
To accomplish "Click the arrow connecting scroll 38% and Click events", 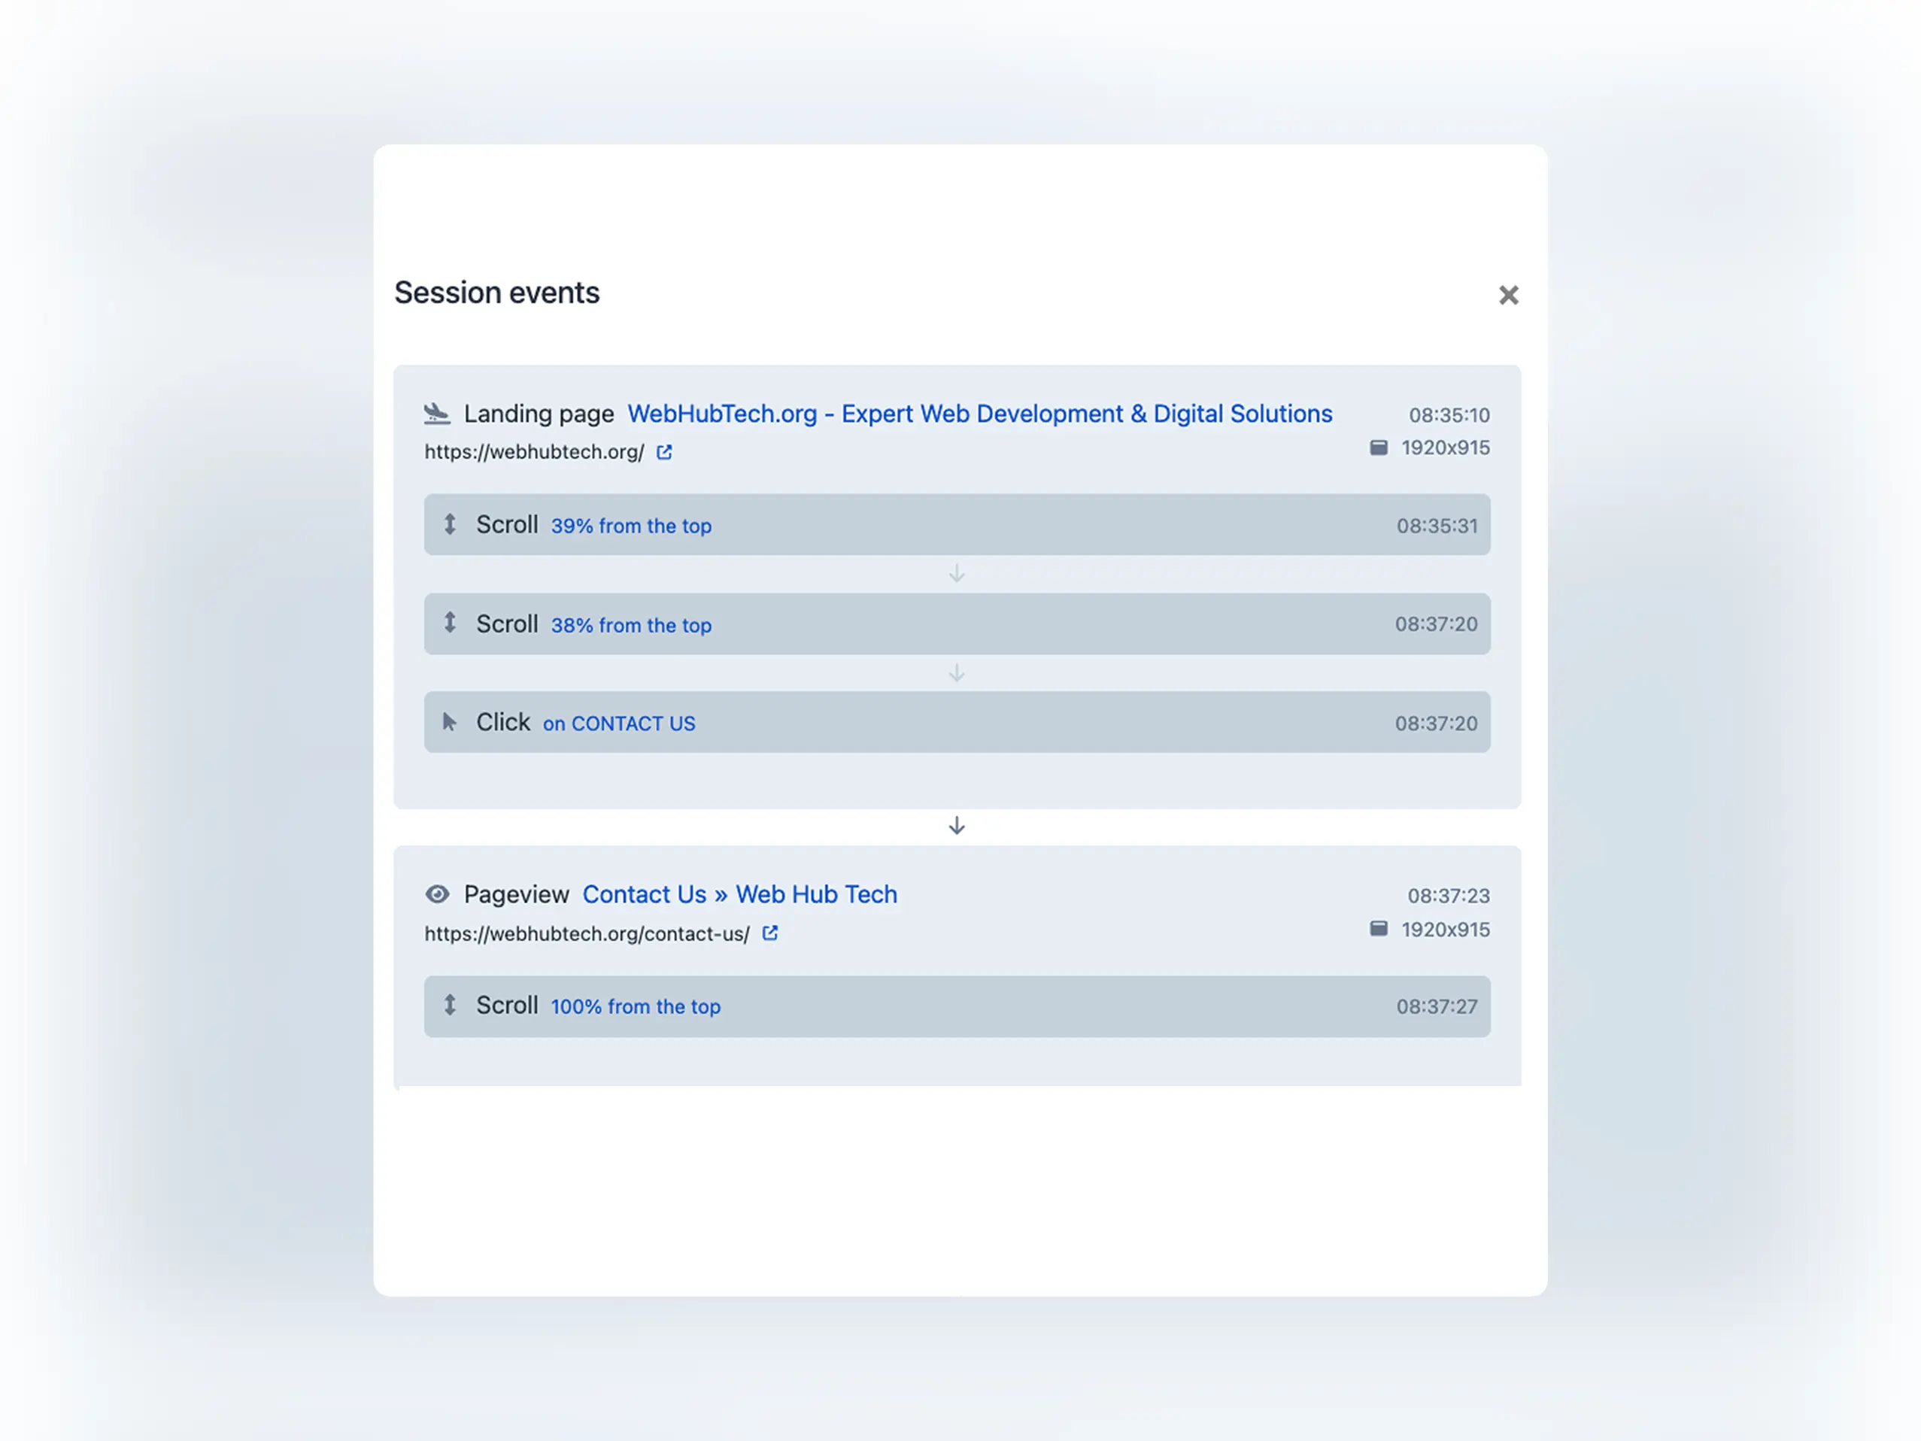I will click(x=956, y=673).
